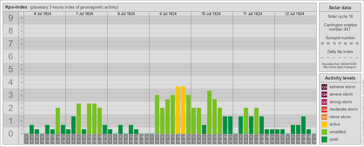Click the yellow 18-21 bar on 9 Jul
The height and width of the screenshot is (147, 364).
point(183,110)
